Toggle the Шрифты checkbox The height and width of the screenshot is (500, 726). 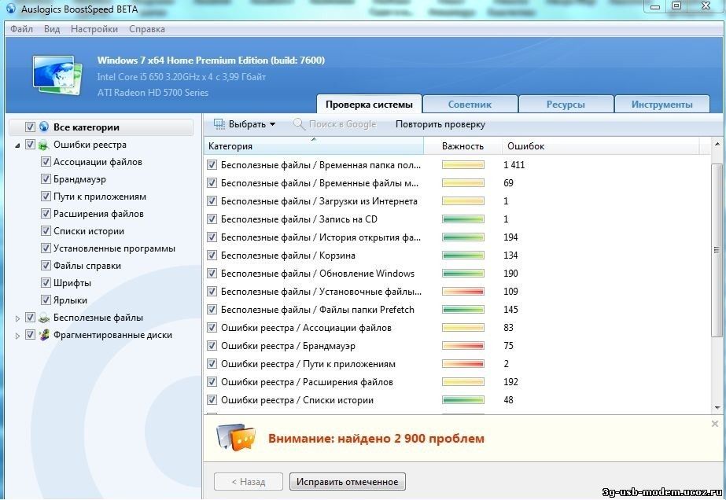pyautogui.click(x=46, y=283)
